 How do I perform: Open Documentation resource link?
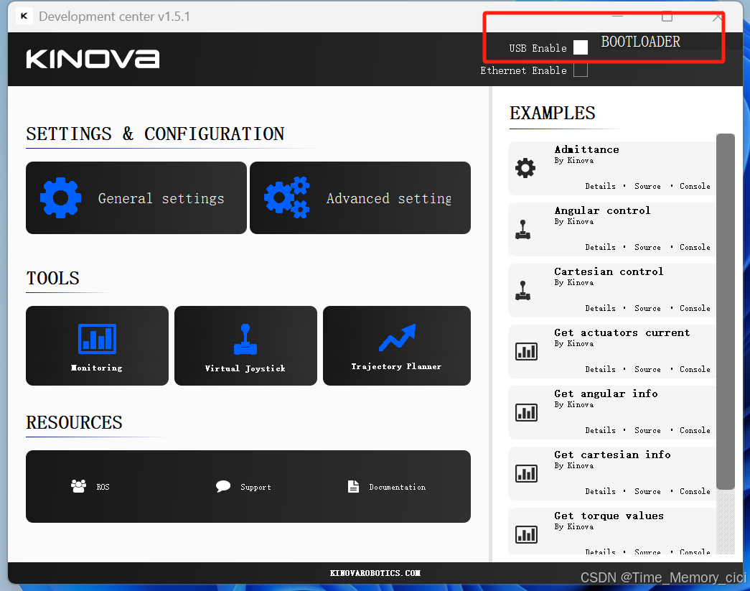click(x=397, y=487)
